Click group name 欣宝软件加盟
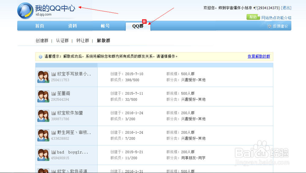This screenshot has width=306, height=173. (70, 113)
